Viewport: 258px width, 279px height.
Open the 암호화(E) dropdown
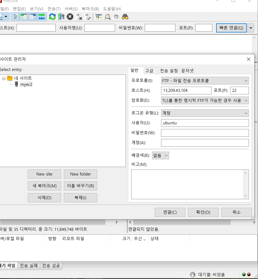pyautogui.click(x=205, y=100)
